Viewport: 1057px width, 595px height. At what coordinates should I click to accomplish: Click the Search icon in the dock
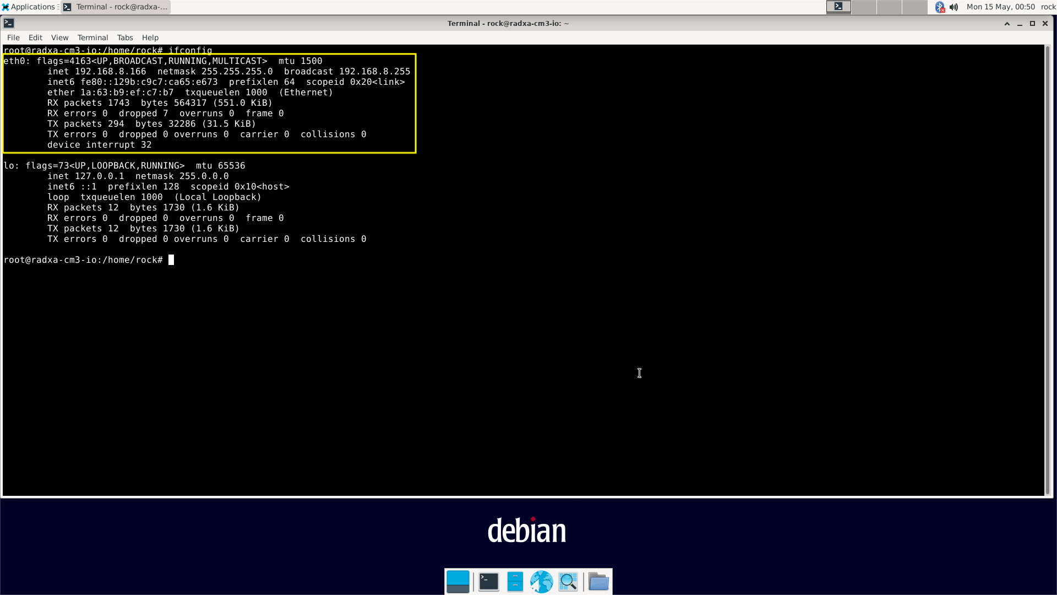coord(569,581)
